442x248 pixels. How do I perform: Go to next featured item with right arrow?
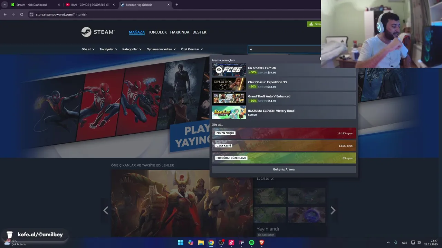tap(333, 210)
